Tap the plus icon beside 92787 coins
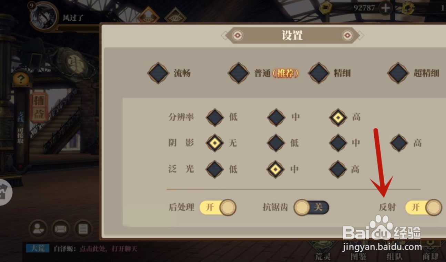Image resolution: width=446 pixels, height=262 pixels. (385, 8)
